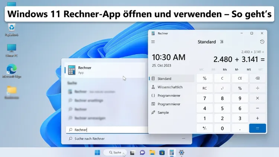Click the percent key left of C

coord(205,78)
